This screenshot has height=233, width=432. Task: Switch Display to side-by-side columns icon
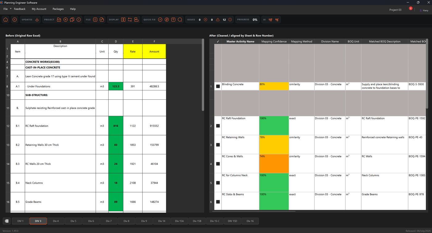(x=123, y=19)
